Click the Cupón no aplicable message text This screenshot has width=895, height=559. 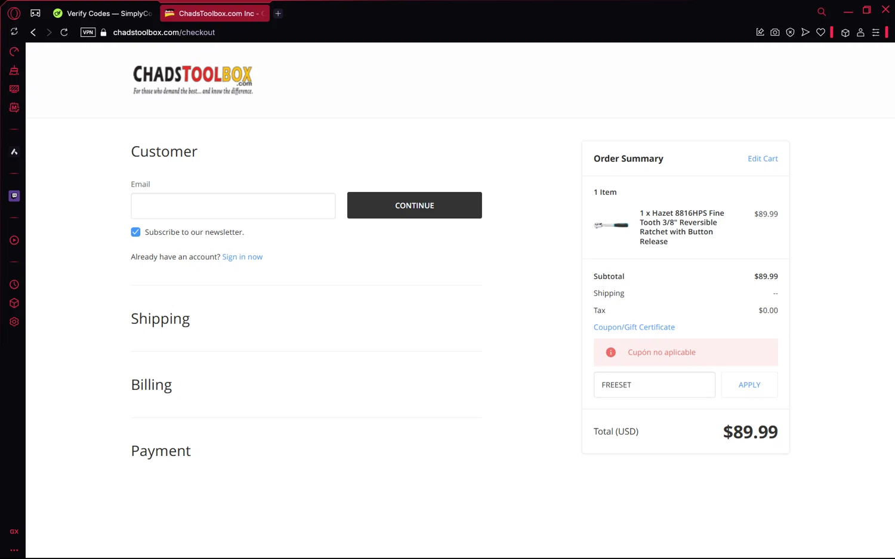(x=662, y=352)
